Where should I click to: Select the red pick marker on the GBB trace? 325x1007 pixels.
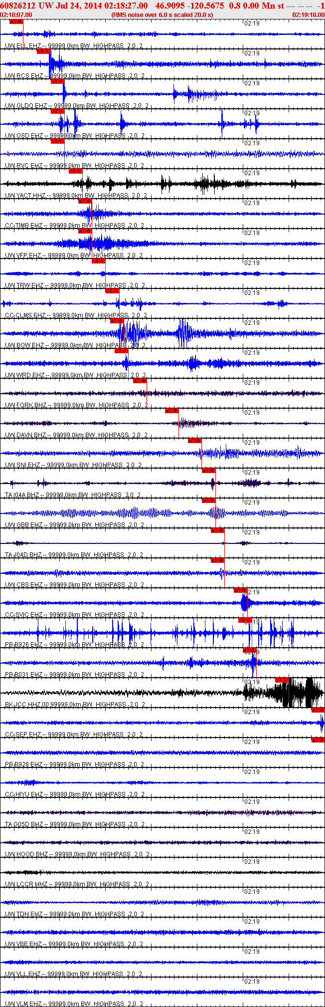coord(208,501)
